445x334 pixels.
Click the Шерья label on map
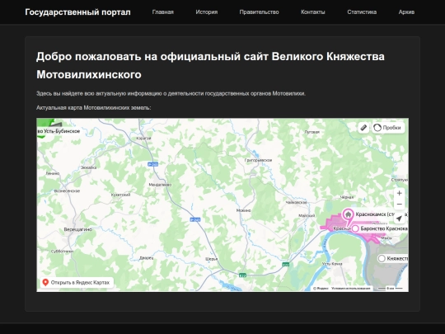[212, 259]
